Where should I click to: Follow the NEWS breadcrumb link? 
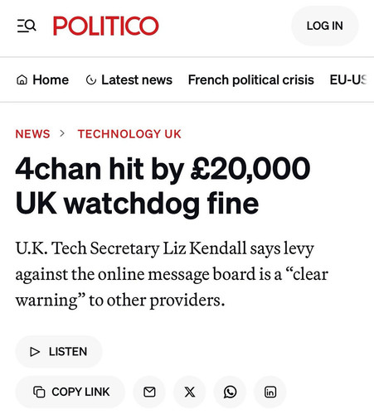tap(32, 134)
